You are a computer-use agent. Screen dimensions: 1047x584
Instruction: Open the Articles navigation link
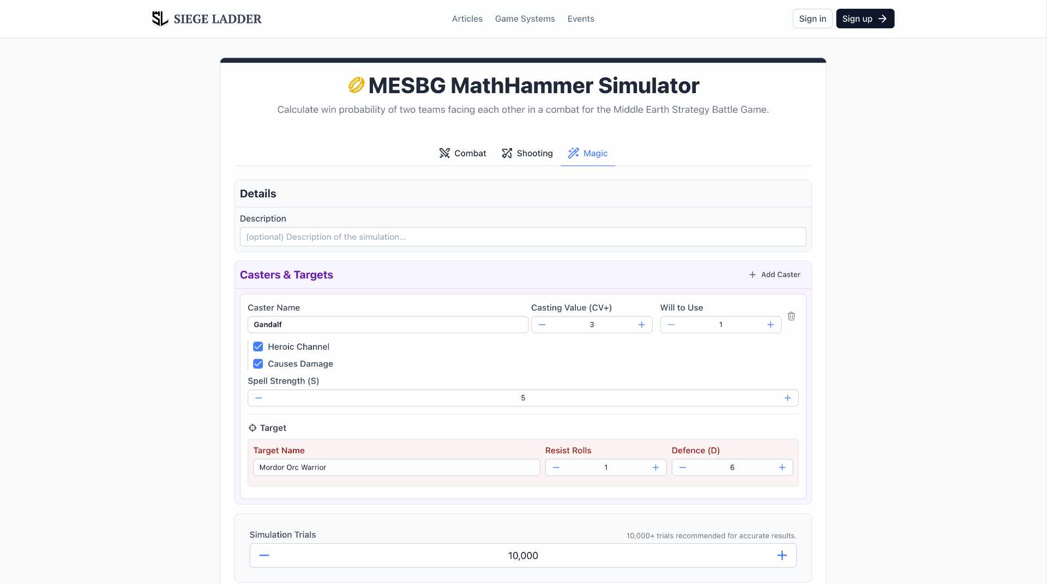click(x=467, y=19)
